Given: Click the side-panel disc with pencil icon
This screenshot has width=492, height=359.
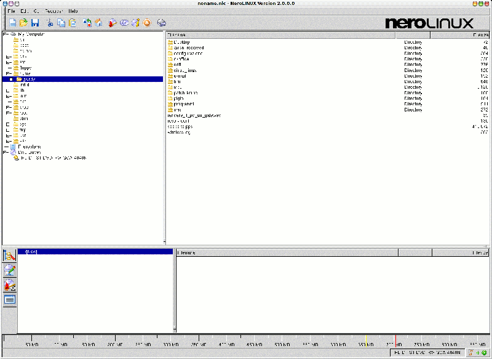Looking at the screenshot, I should pyautogui.click(x=10, y=270).
